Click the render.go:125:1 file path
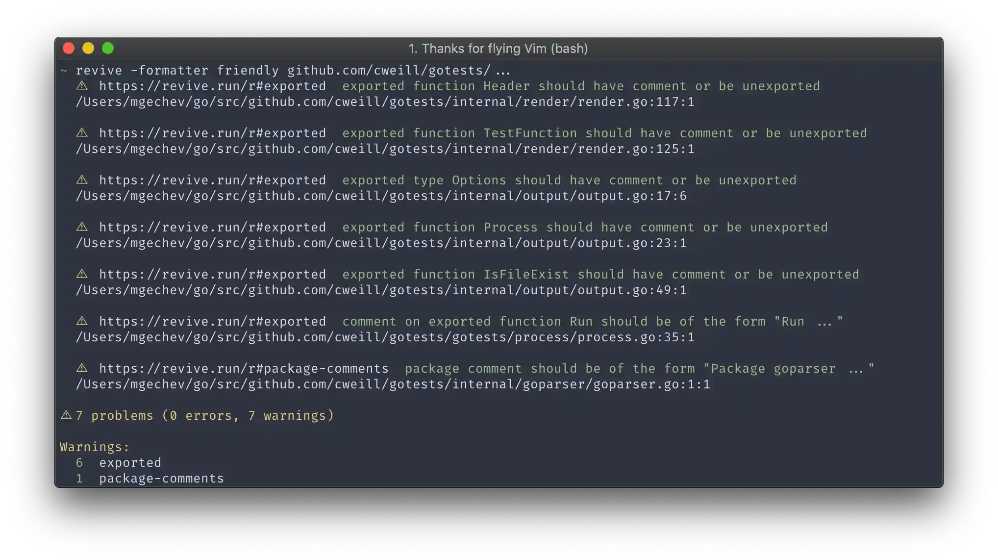Screen dimensions: 998x560 385,149
